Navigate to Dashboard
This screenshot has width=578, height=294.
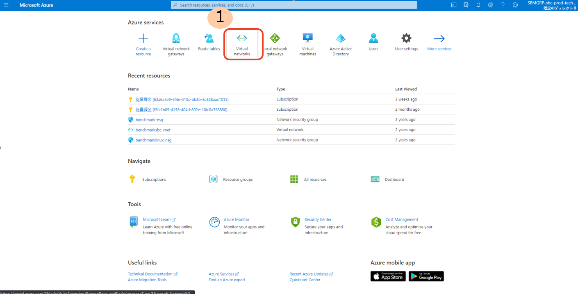point(387,179)
